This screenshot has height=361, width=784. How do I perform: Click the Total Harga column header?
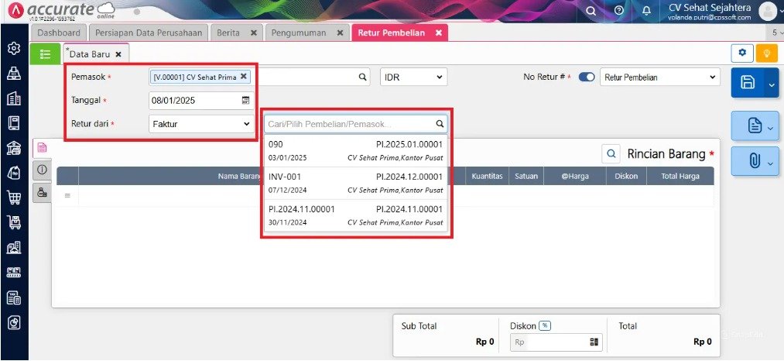click(679, 177)
